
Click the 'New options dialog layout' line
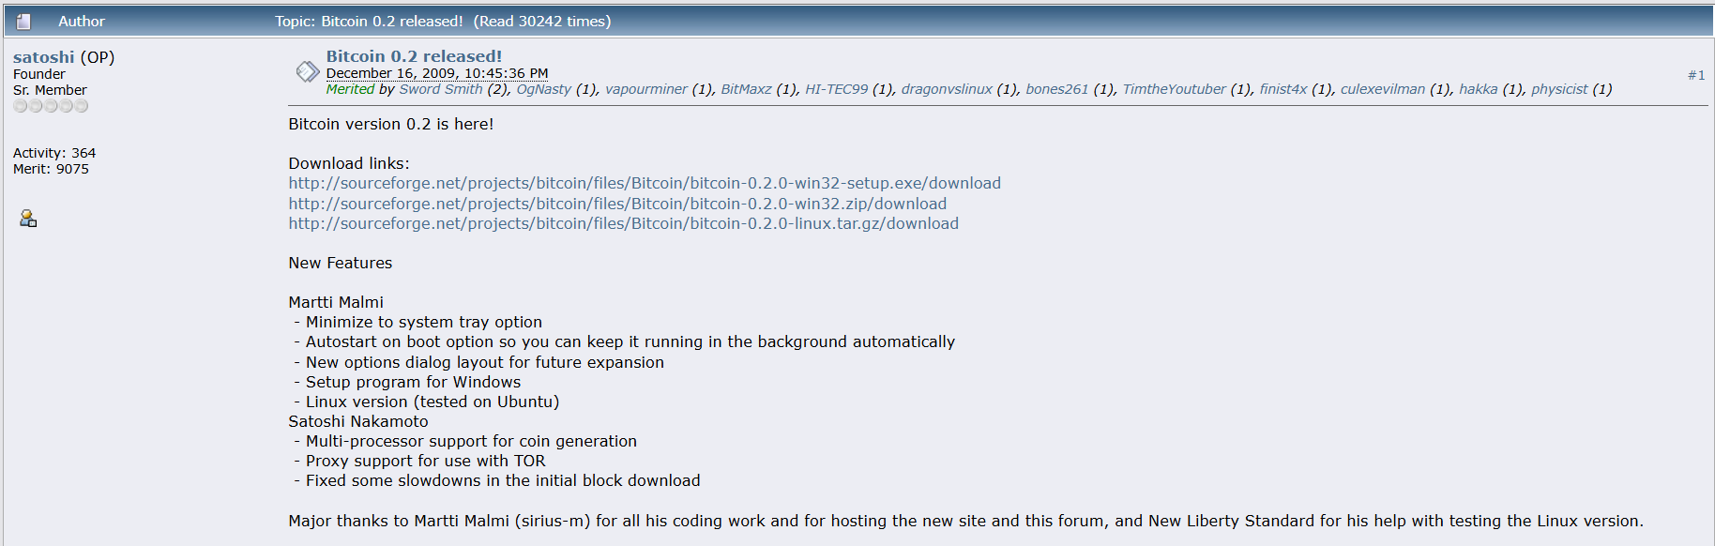pyautogui.click(x=479, y=362)
